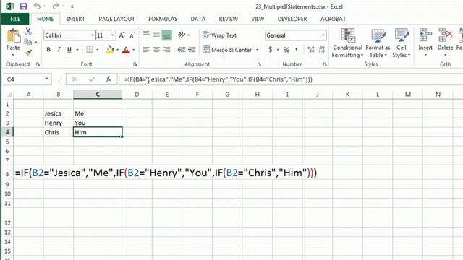This screenshot has height=260, width=463.
Task: Toggle Bottom Align for cell text
Action: click(x=167, y=35)
